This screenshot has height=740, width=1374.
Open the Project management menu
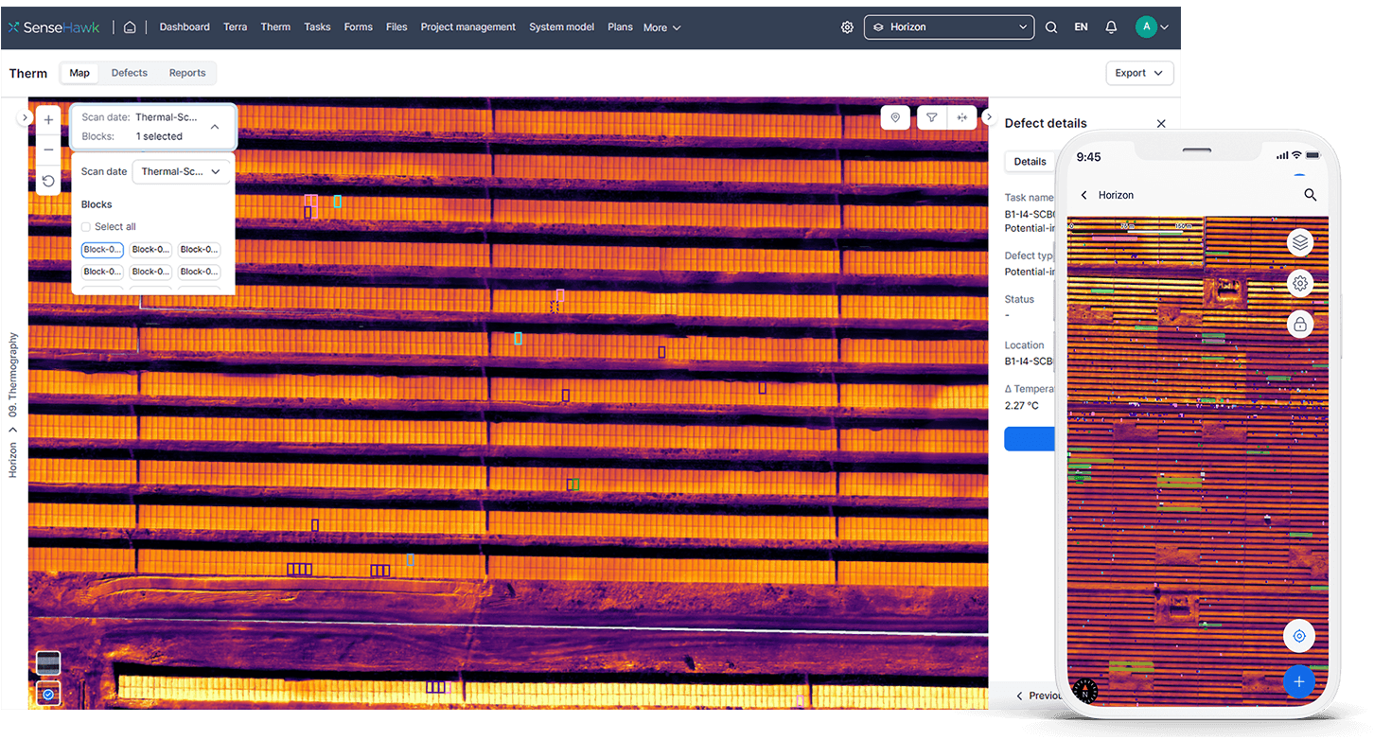pos(467,27)
